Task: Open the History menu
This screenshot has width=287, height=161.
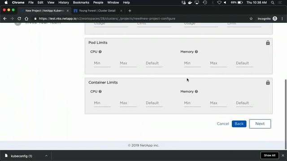Action: click(x=64, y=3)
